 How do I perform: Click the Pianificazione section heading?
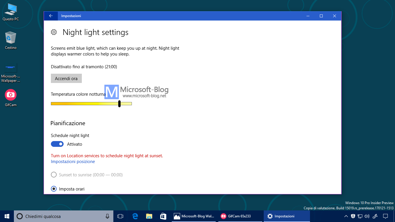tap(68, 123)
